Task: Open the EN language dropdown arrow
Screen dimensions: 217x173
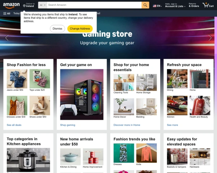Action: point(161,6)
